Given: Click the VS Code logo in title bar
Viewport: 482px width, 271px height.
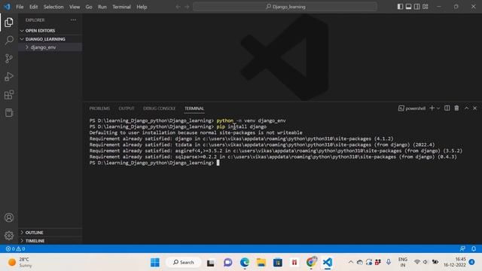Looking at the screenshot, I should 7,7.
